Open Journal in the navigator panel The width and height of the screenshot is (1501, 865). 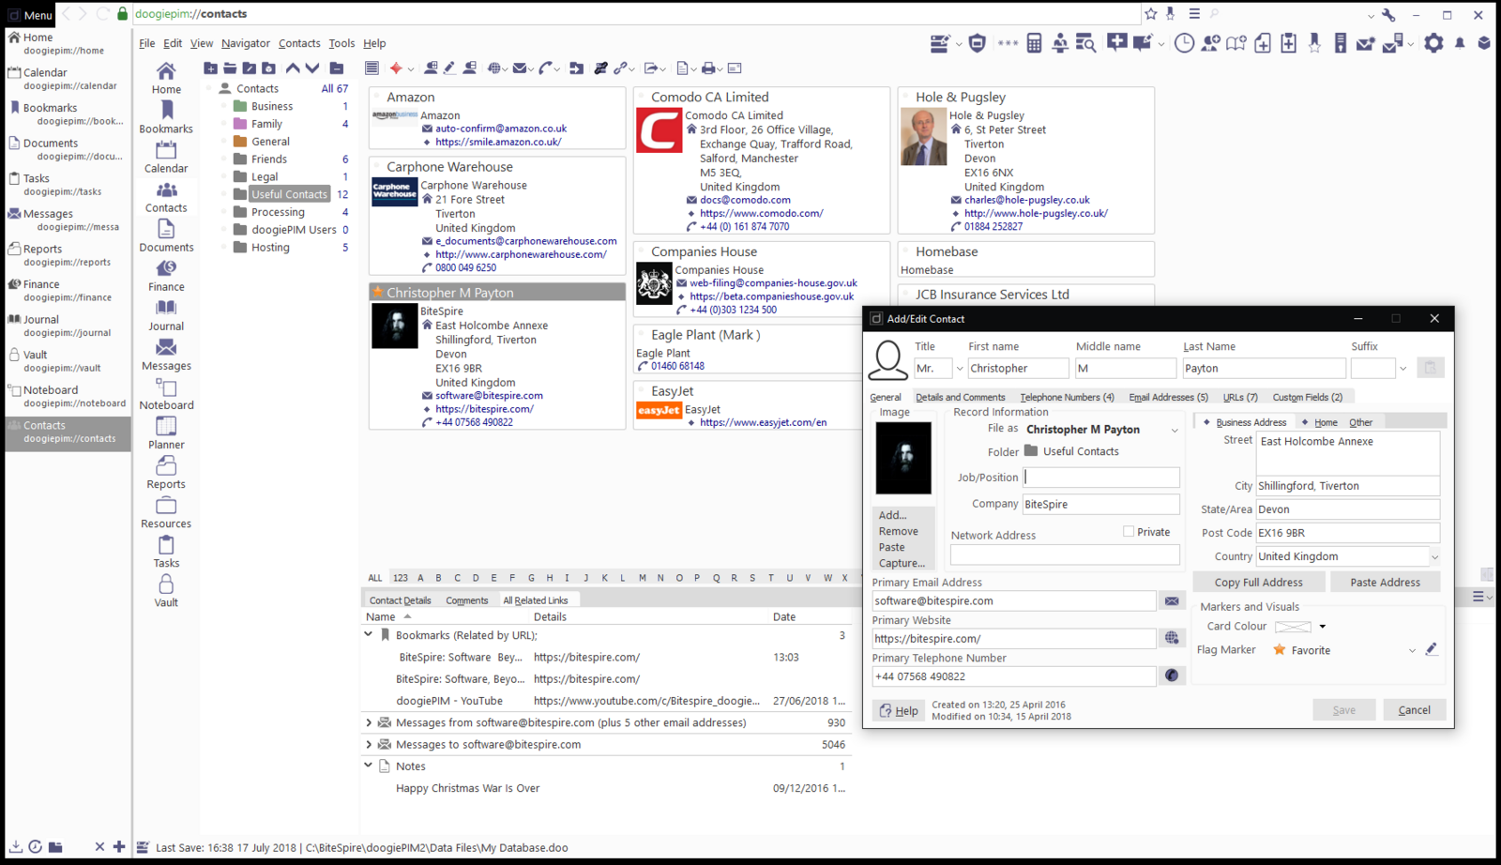(x=166, y=315)
